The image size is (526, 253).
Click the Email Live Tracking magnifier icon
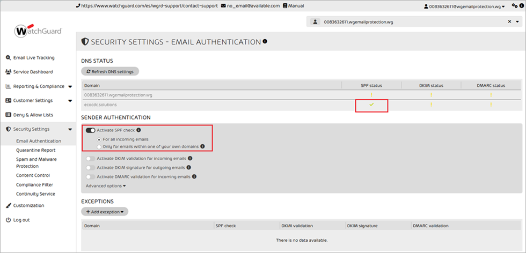[9, 58]
